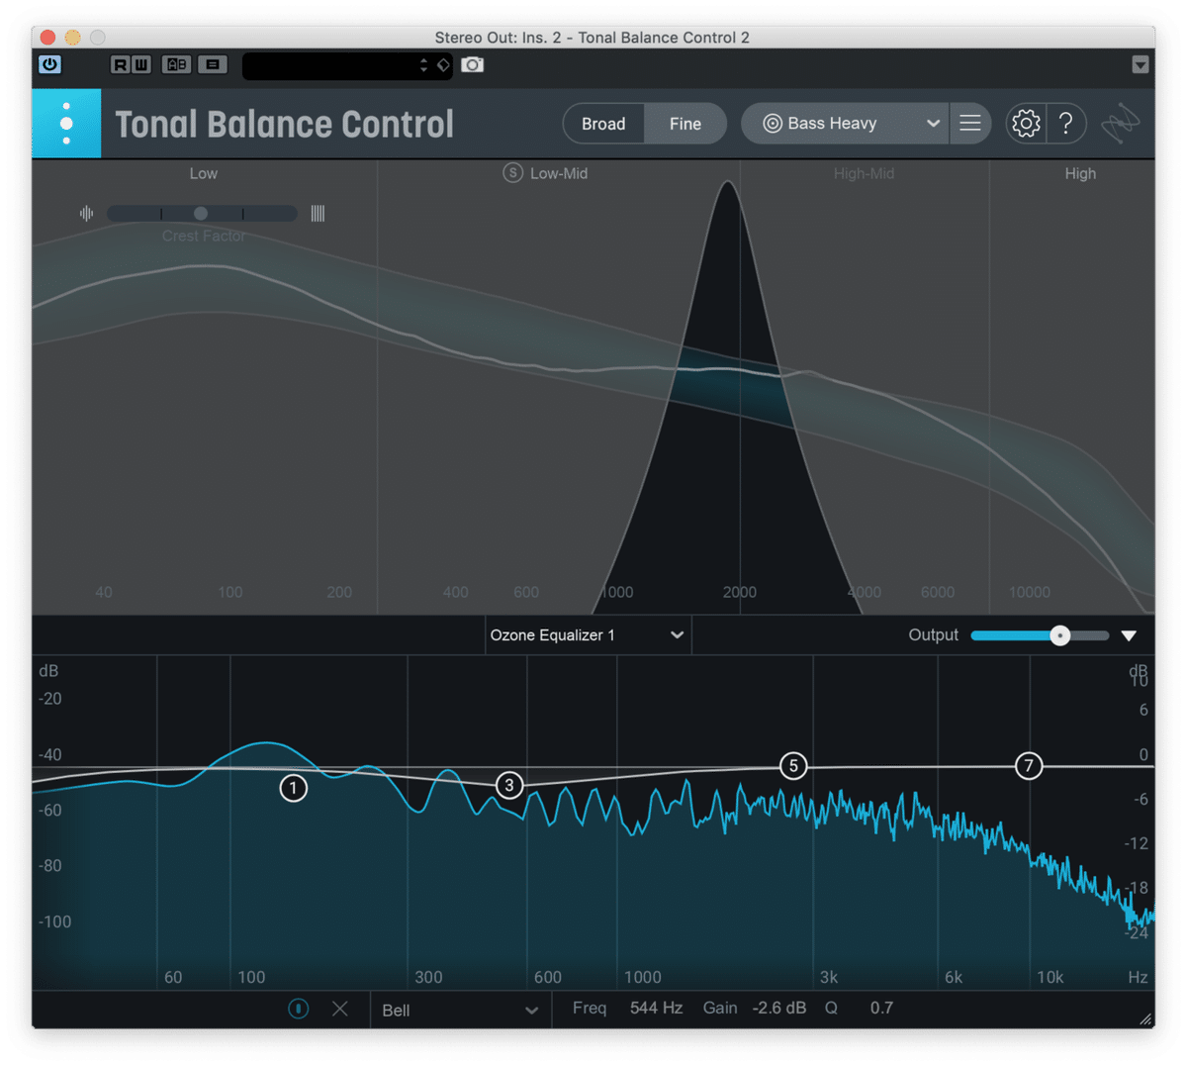Click the 1000 Hz label on the EQ axis
Screen dimensions: 1187x1066
[643, 977]
